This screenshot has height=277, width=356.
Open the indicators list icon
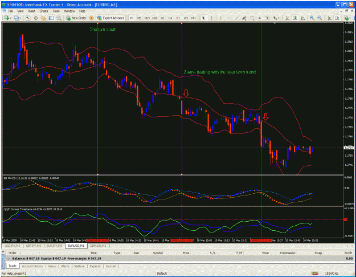click(x=346, y=18)
